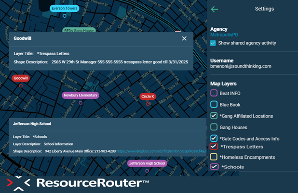The image size is (298, 193).
Task: Click the Circle K red circle marker
Action: pyautogui.click(x=148, y=104)
